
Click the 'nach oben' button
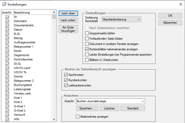68,13
